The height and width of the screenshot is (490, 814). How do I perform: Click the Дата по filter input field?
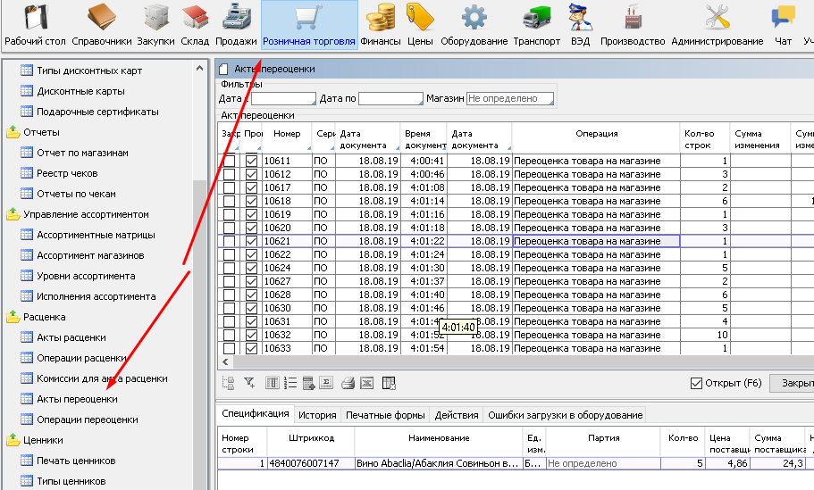[390, 98]
